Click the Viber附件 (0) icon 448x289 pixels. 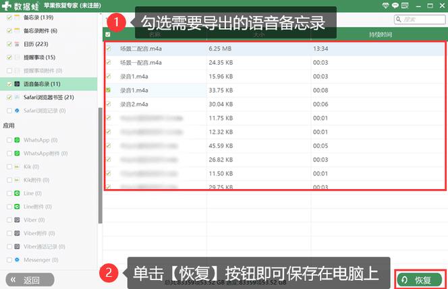click(x=17, y=233)
